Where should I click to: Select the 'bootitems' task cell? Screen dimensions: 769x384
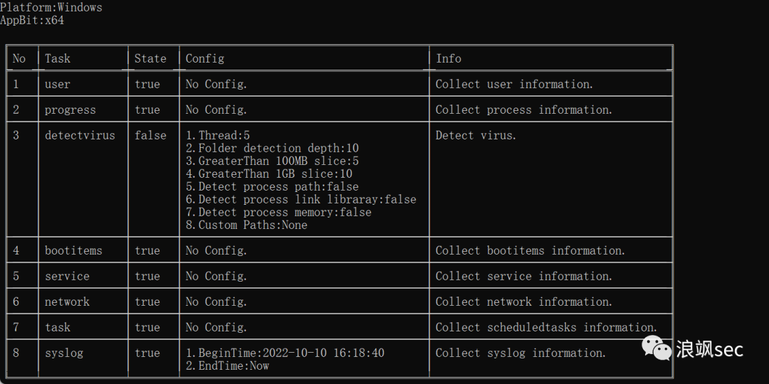pyautogui.click(x=73, y=250)
